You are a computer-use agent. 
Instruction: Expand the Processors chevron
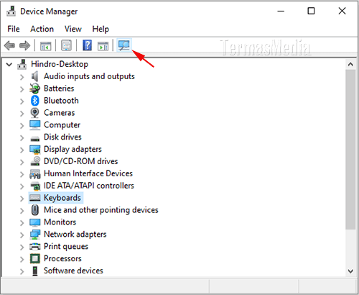(x=22, y=259)
